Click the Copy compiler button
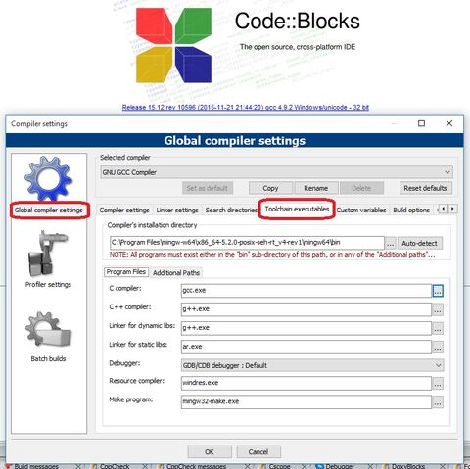Image resolution: width=470 pixels, height=469 pixels. [270, 188]
